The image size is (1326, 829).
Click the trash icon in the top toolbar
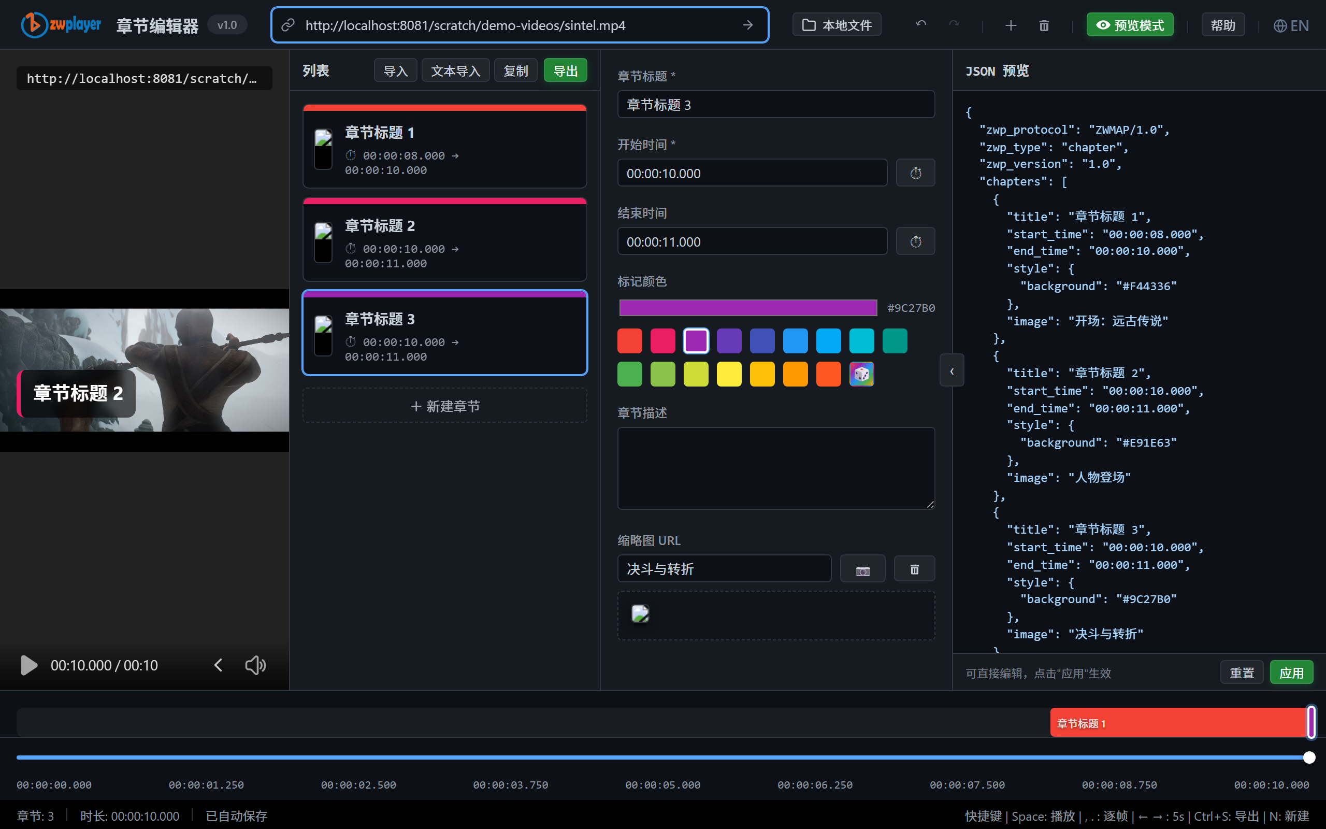1044,25
